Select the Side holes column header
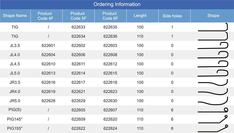This screenshot has height=133, width=234. pyautogui.click(x=172, y=16)
